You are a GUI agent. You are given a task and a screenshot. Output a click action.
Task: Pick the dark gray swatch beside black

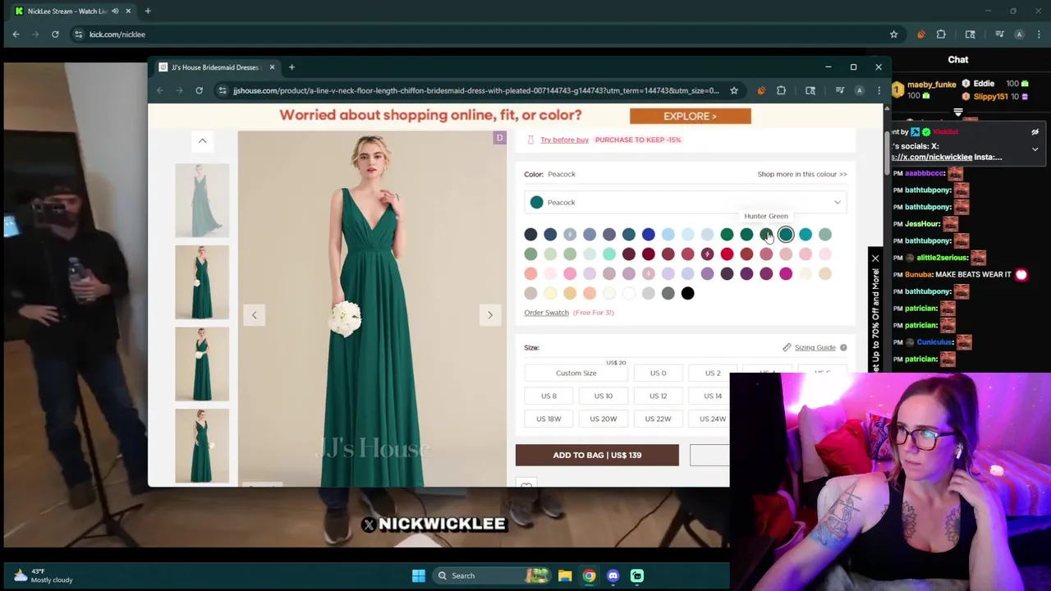tap(668, 293)
